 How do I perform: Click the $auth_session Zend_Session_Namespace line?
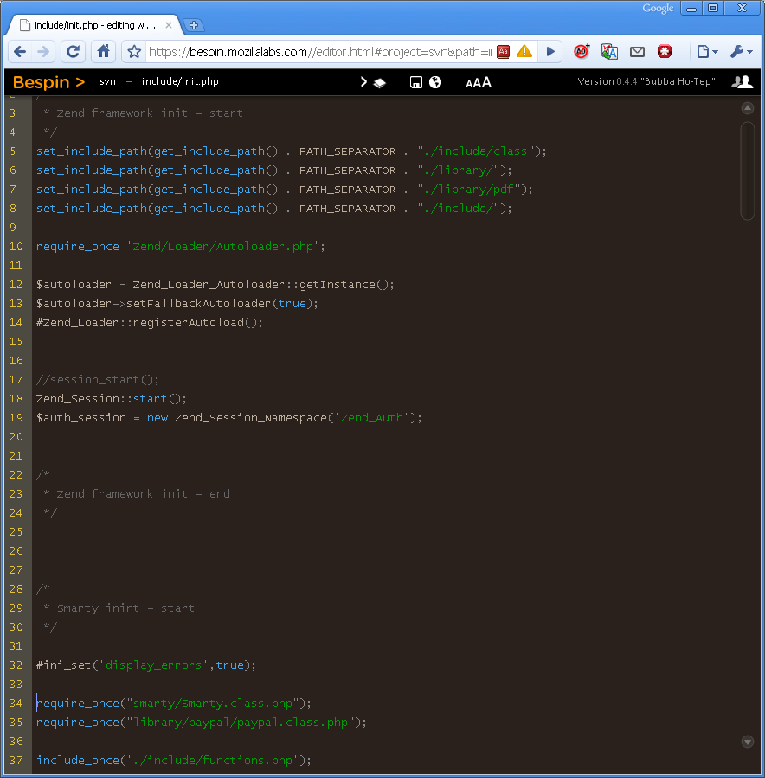point(228,418)
